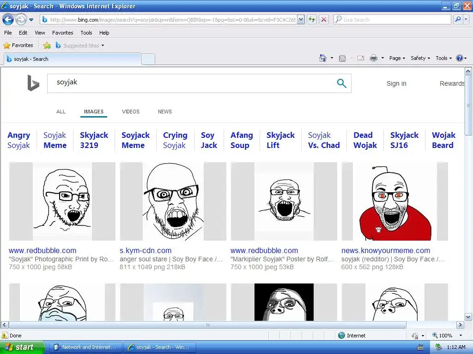Click the Angry Soyjak related search

point(18,140)
